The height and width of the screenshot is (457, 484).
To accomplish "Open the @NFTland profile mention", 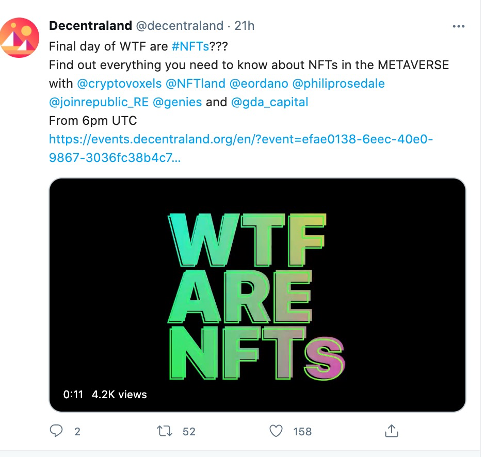I will 196,84.
